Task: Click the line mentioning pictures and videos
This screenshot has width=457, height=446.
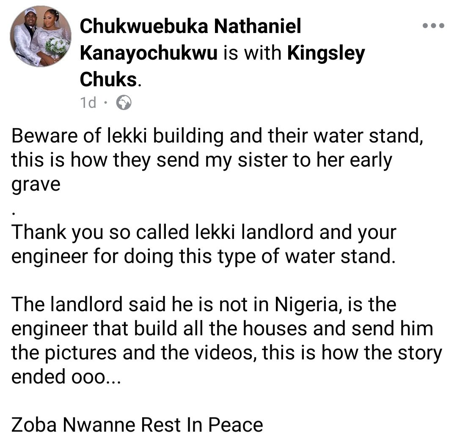Action: pyautogui.click(x=227, y=353)
